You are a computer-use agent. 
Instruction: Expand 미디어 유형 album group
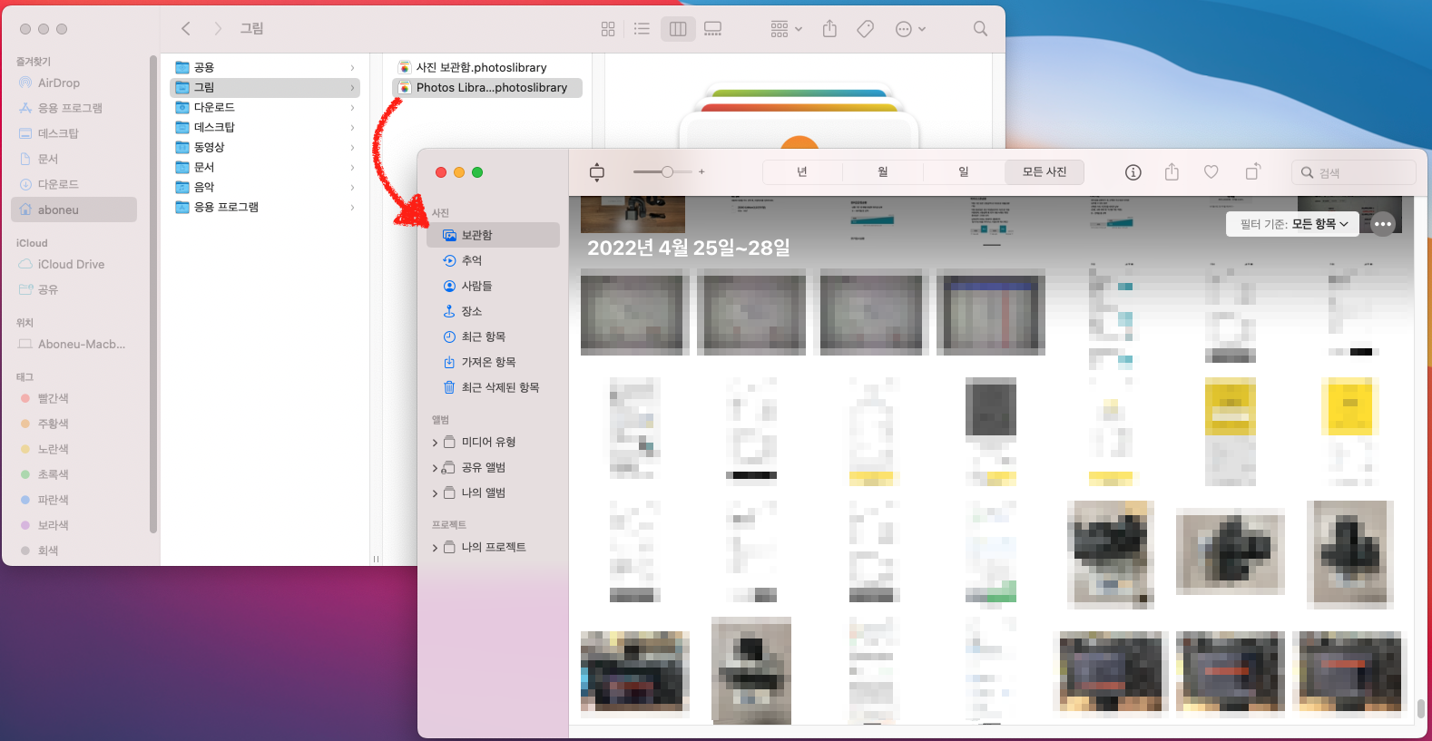click(436, 443)
